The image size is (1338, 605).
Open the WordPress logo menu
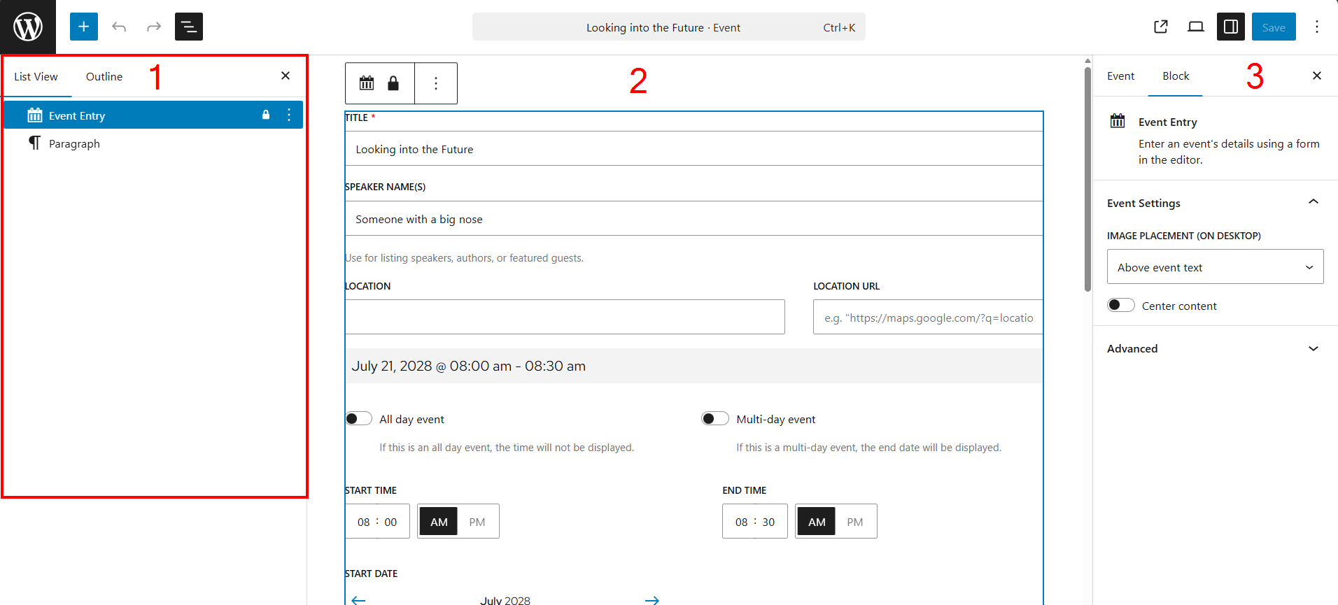click(x=28, y=27)
